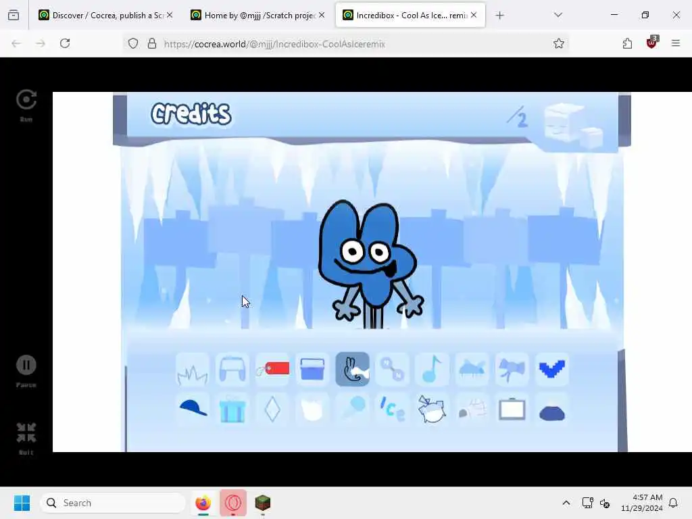Pause the project from the left sidebar

click(26, 371)
